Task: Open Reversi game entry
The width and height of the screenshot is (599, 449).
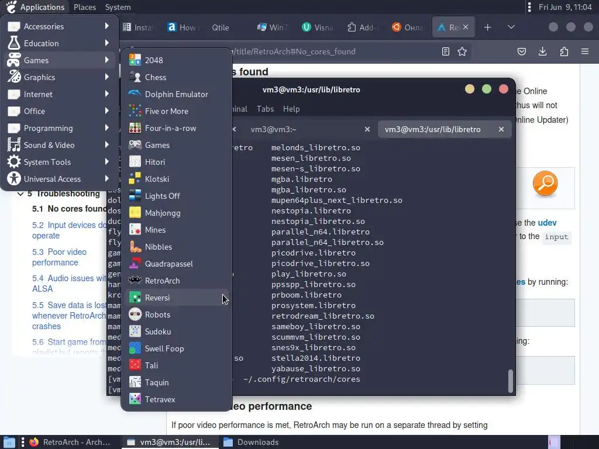Action: click(x=177, y=298)
